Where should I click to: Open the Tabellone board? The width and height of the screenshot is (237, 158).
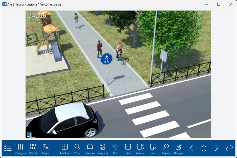[x=65, y=149]
